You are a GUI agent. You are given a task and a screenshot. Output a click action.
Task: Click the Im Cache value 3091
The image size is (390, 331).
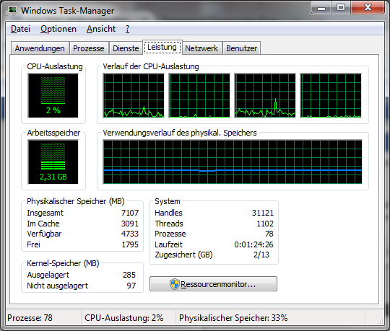(130, 224)
